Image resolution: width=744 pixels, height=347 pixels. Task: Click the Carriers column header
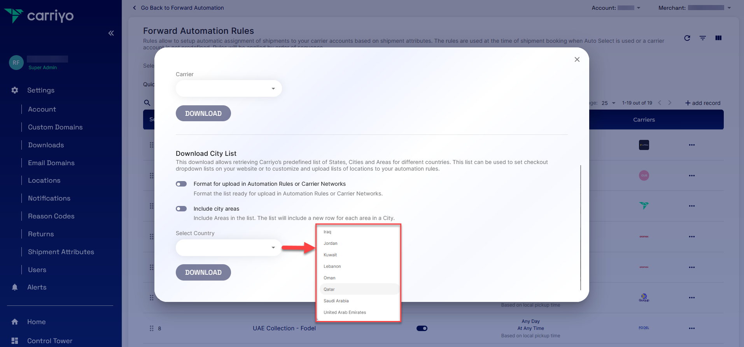click(x=644, y=120)
